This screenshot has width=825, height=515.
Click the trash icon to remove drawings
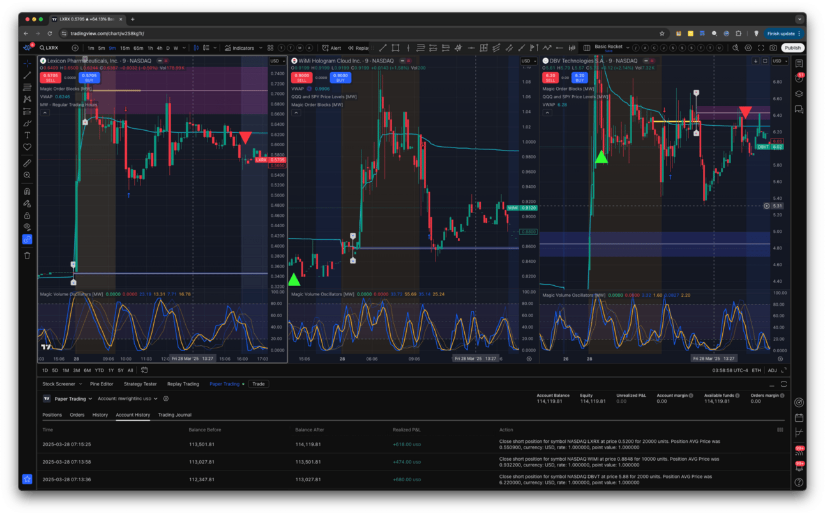(27, 255)
